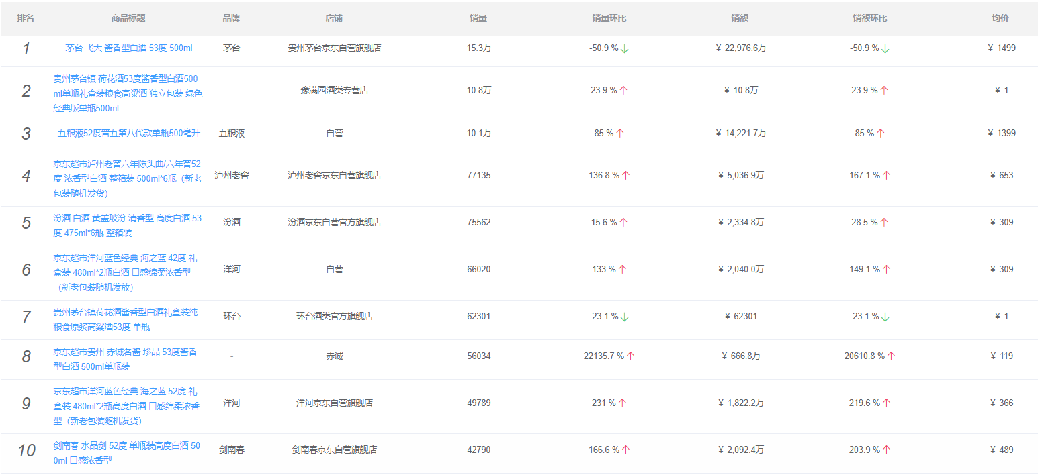The width and height of the screenshot is (1038, 475).
Task: Open the 五粮液52度普五第八代 product link
Action: (x=128, y=134)
